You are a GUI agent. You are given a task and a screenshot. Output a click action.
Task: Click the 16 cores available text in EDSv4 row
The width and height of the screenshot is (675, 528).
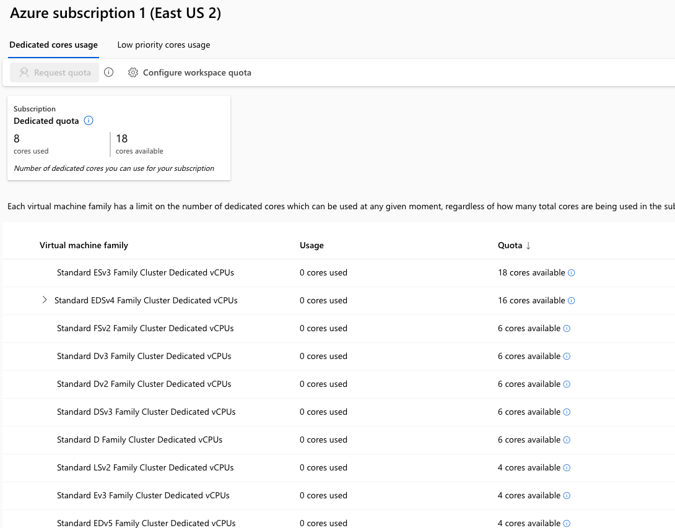(531, 300)
